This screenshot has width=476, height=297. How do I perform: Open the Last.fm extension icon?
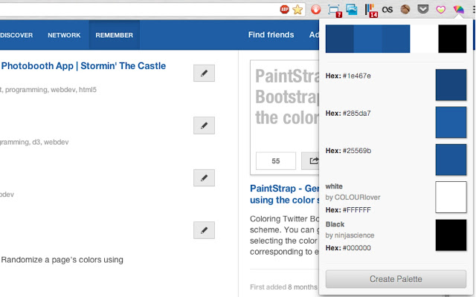[387, 10]
